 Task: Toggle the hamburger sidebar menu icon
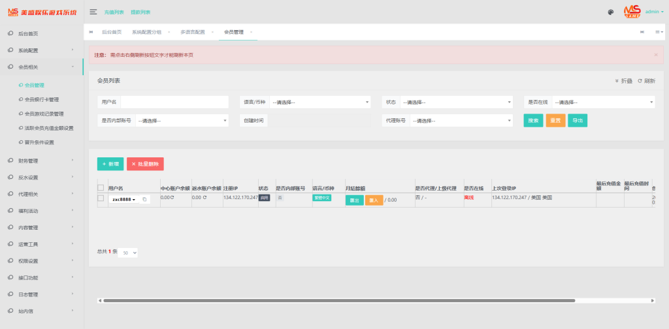pos(93,12)
